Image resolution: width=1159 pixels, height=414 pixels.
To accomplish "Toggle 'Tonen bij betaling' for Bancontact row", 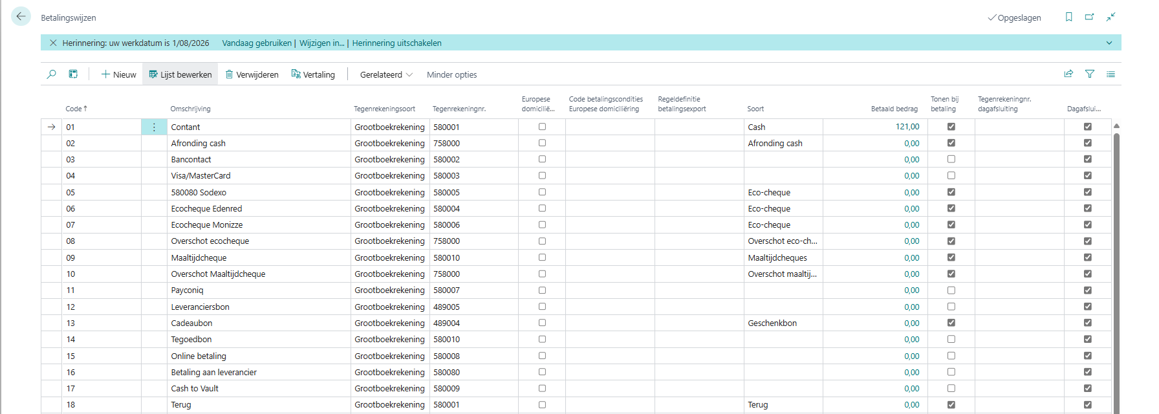I will click(x=951, y=159).
